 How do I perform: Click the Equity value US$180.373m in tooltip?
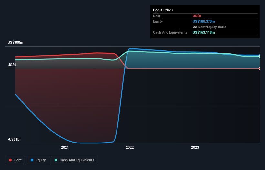[x=204, y=21]
